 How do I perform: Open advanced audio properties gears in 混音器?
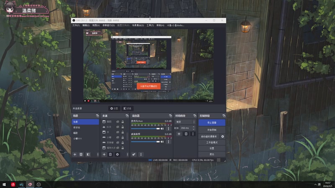click(134, 154)
